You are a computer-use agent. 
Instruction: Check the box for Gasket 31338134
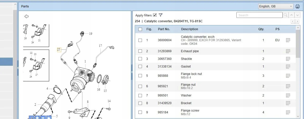(140, 67)
